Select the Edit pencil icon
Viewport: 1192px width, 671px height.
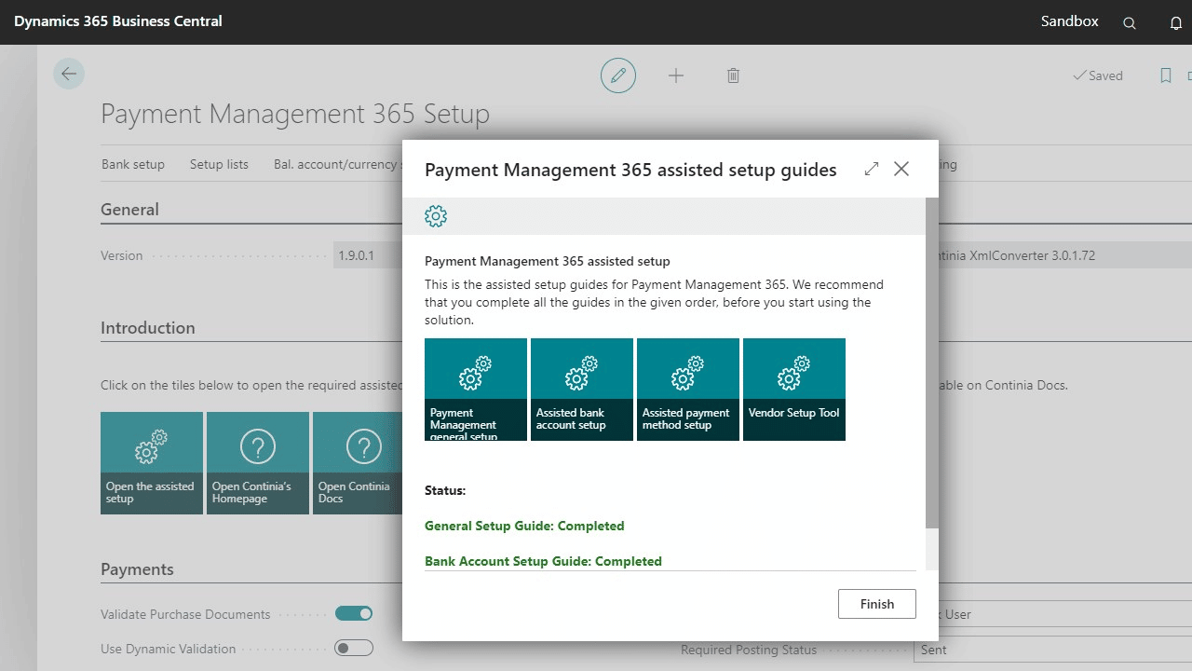tap(618, 75)
